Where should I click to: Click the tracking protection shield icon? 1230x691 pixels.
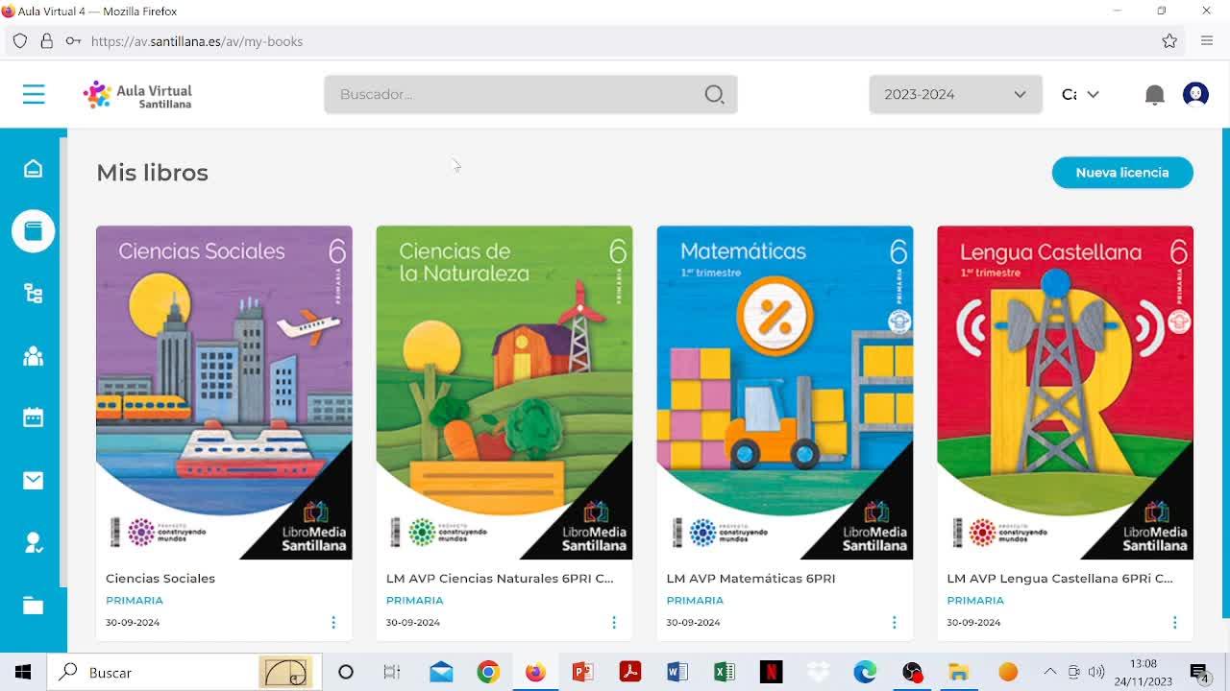[x=20, y=41]
